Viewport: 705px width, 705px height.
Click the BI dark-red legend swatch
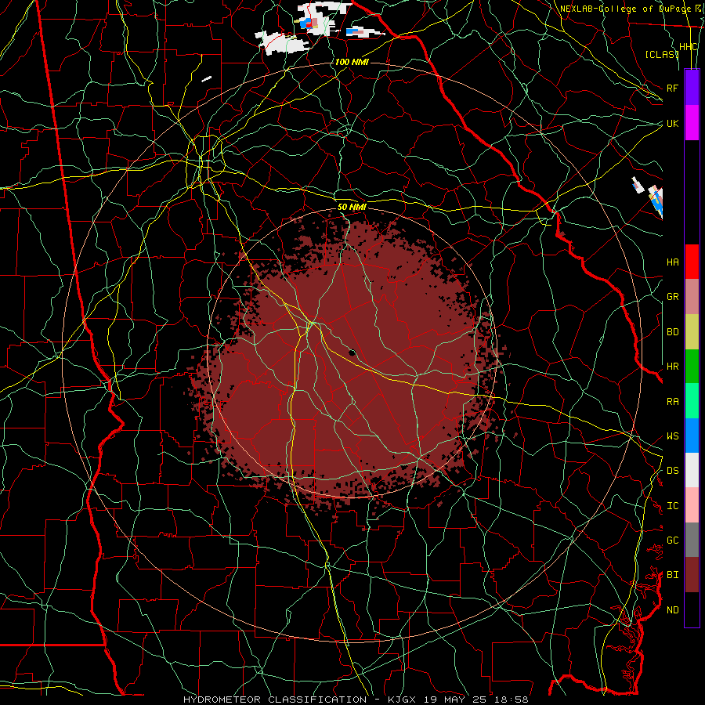692,575
